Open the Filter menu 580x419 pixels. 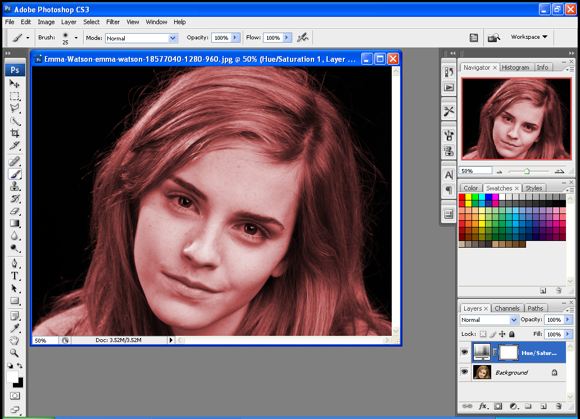[113, 22]
